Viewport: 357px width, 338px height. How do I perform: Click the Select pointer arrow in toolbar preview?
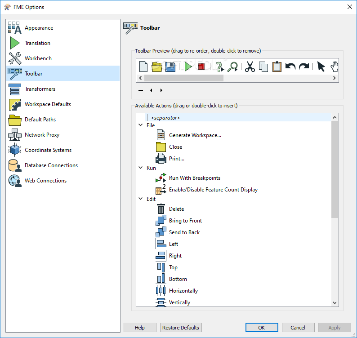click(x=321, y=67)
